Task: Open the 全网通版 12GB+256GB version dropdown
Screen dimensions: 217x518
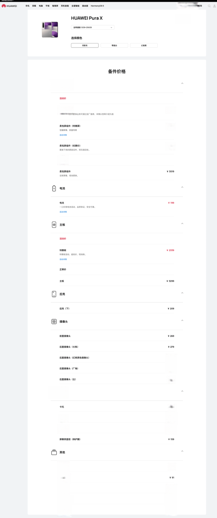Action: (x=93, y=27)
